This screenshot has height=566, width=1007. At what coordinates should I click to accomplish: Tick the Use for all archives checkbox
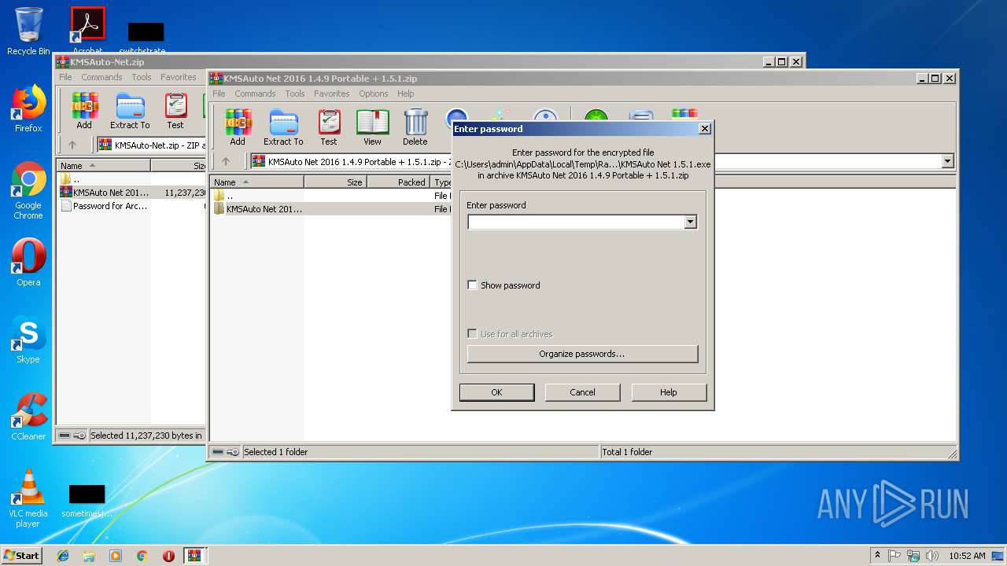(473, 334)
